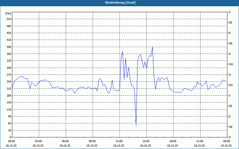
Task: Select the 510 y-axis value
Action: tap(9, 19)
